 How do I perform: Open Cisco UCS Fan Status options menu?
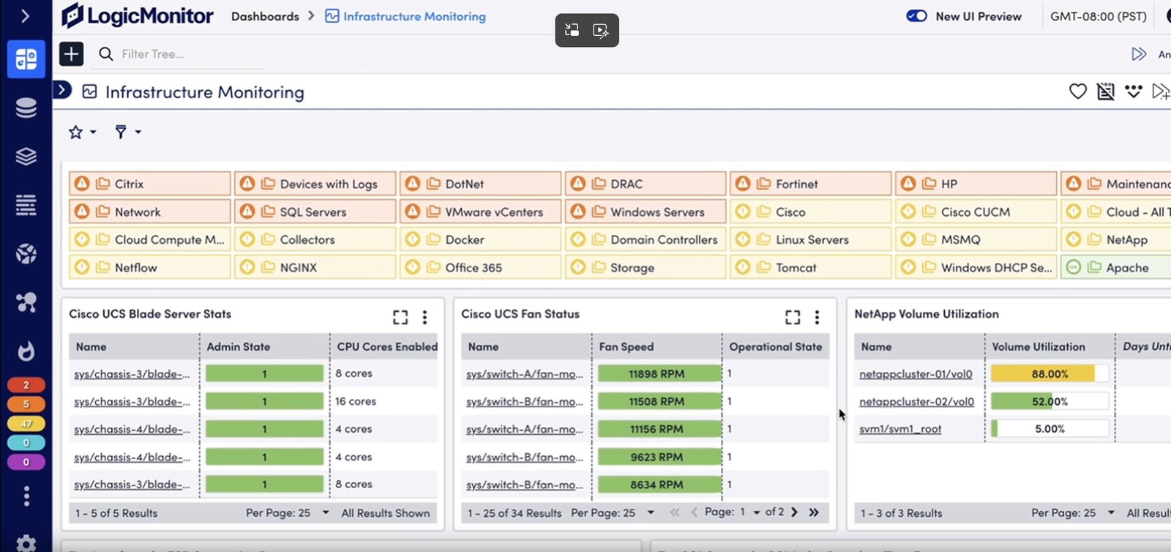[x=817, y=317]
